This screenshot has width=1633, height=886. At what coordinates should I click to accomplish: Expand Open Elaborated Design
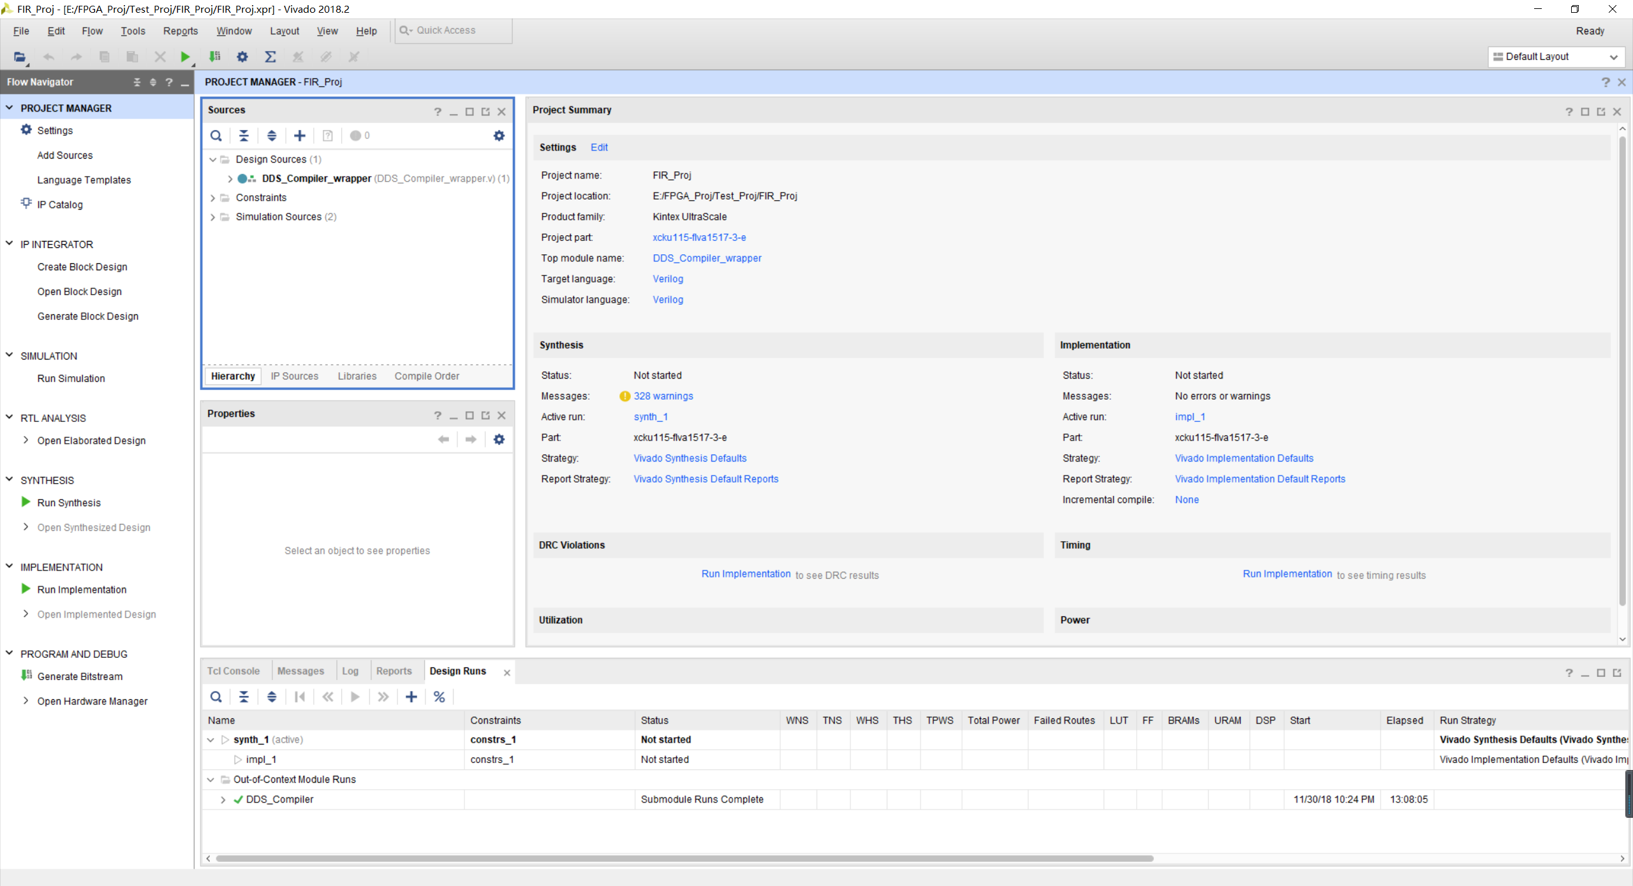pos(26,440)
